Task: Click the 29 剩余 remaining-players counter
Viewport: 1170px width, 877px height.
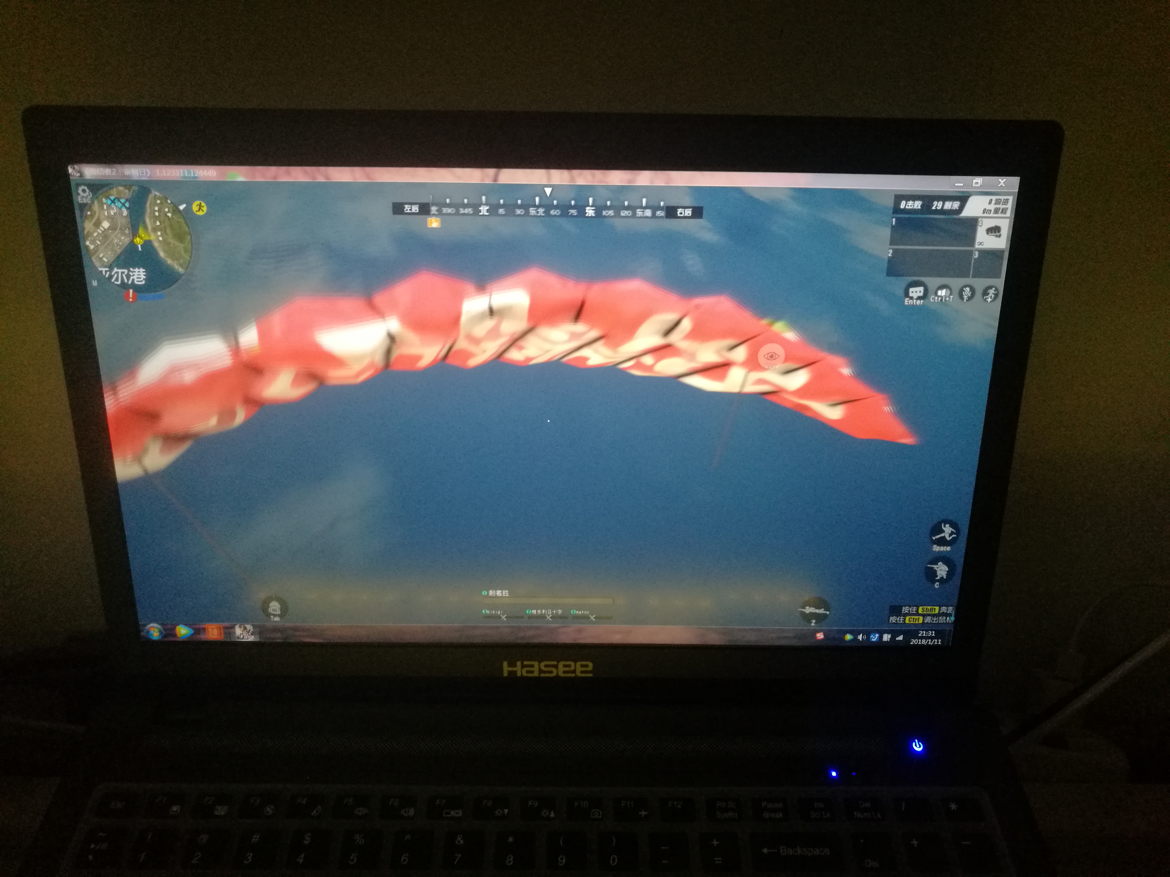Action: [x=946, y=205]
